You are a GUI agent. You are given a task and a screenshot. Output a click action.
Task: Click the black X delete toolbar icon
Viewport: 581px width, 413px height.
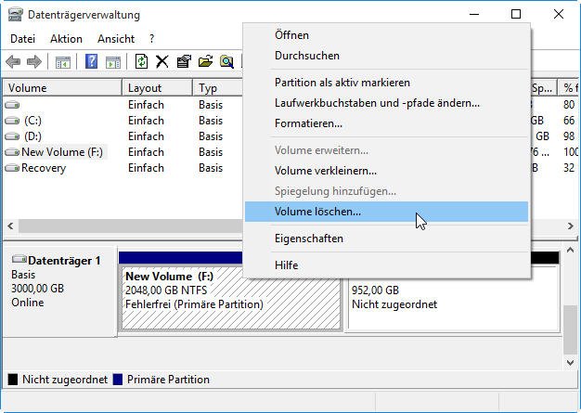(x=161, y=61)
